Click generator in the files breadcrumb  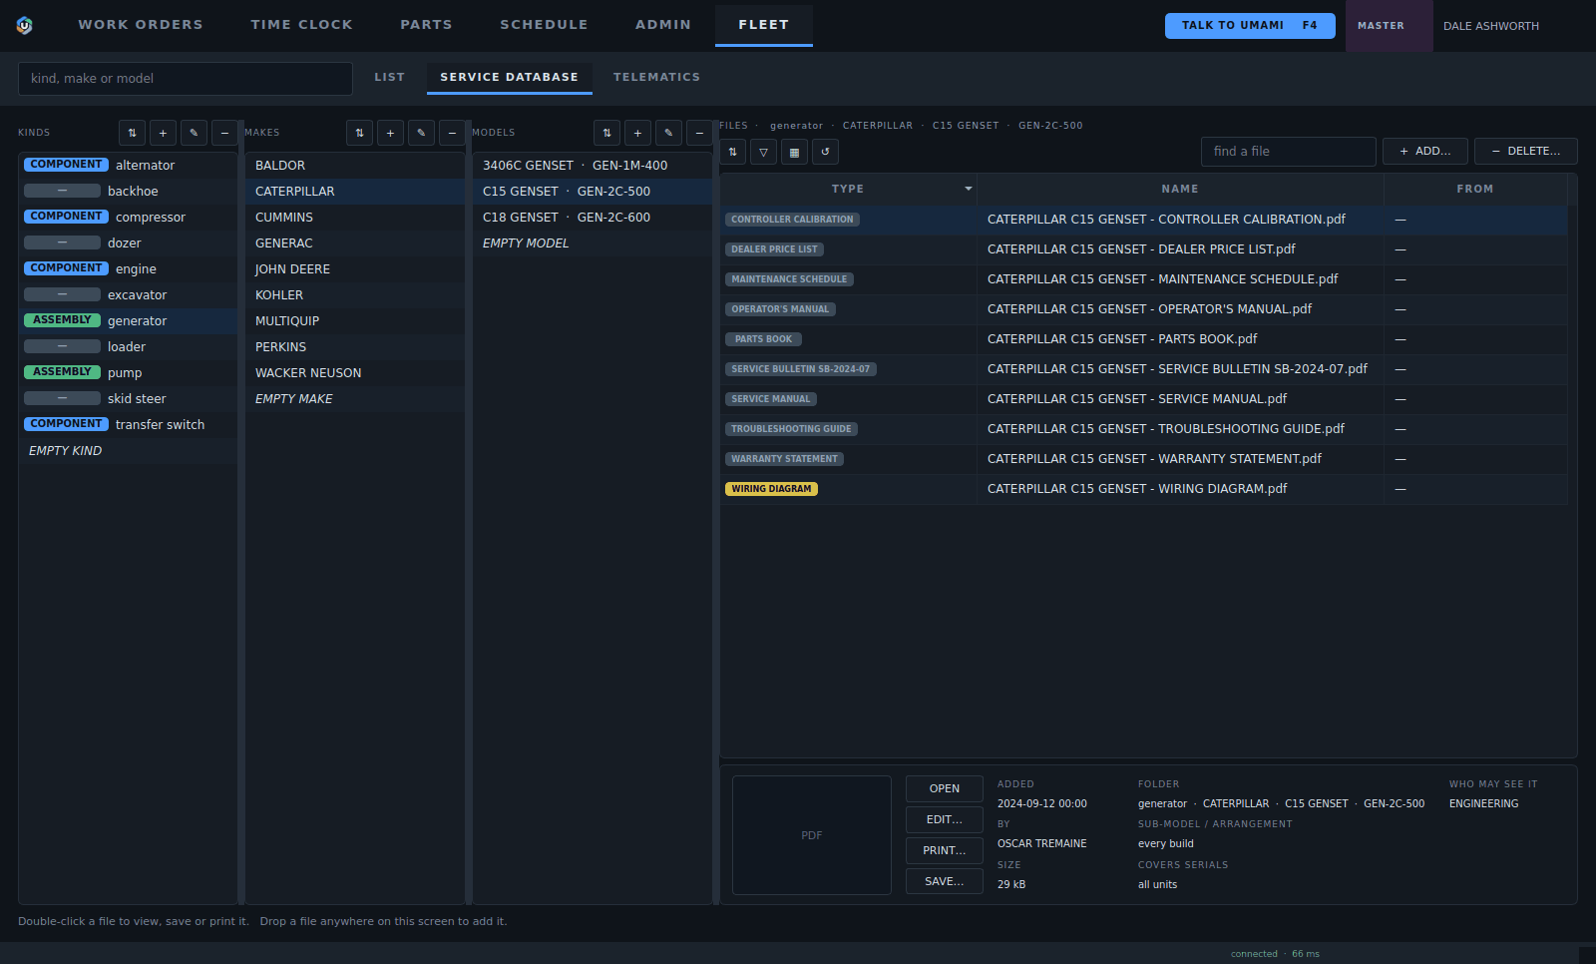tap(797, 126)
